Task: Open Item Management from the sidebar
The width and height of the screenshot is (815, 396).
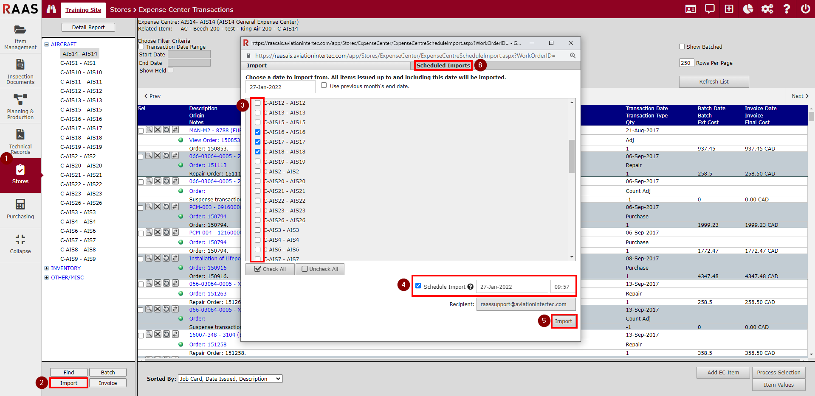Action: pos(20,37)
